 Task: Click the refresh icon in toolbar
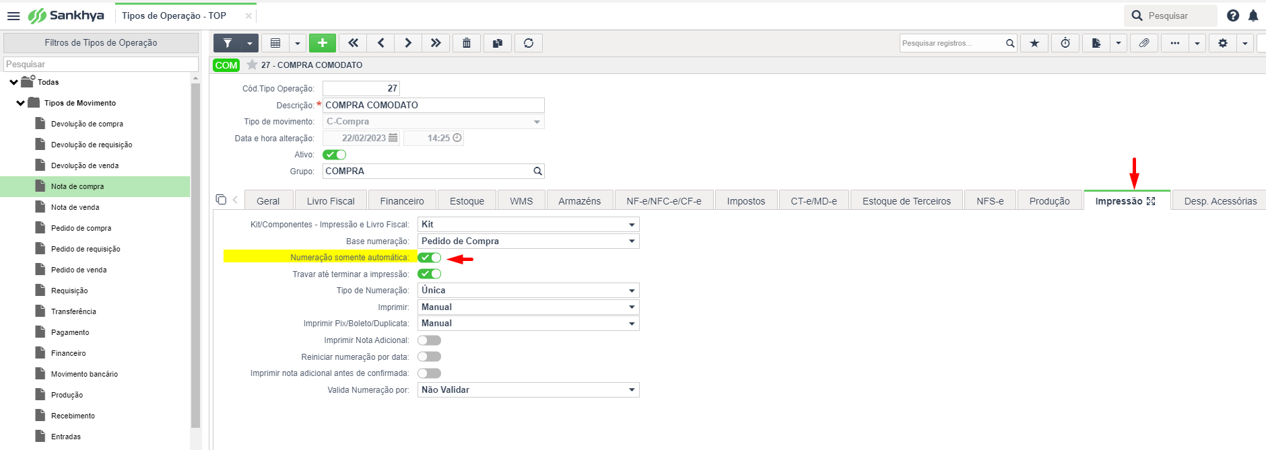tap(529, 43)
